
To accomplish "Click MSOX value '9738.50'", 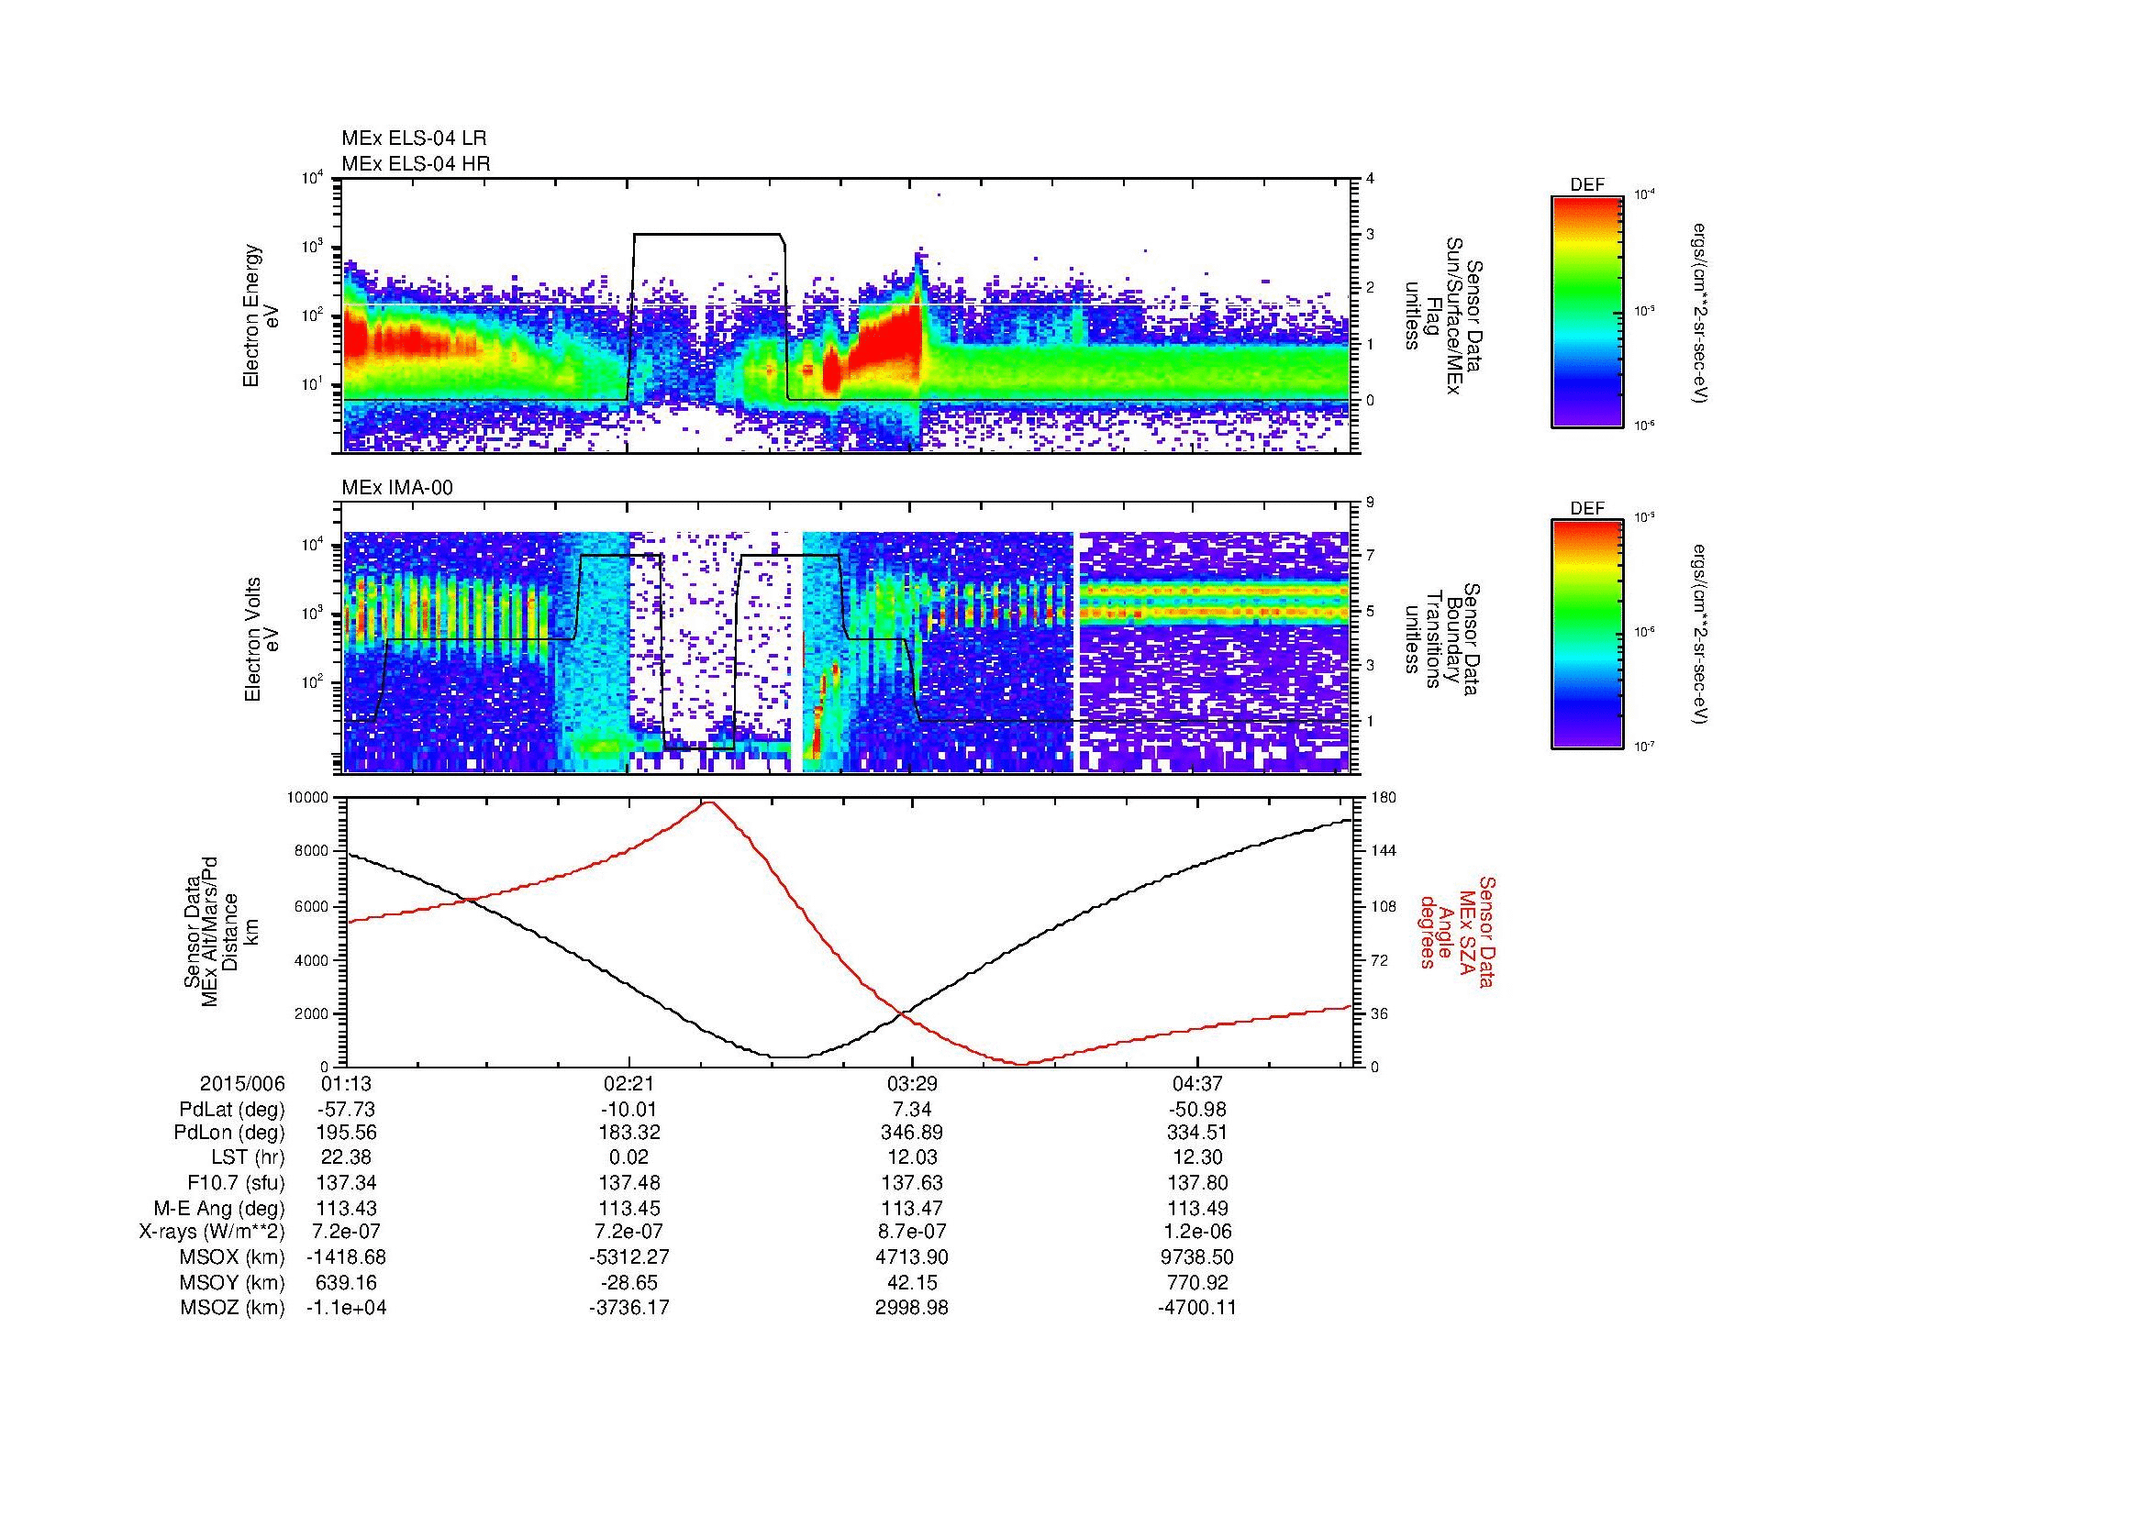I will 1198,1257.
